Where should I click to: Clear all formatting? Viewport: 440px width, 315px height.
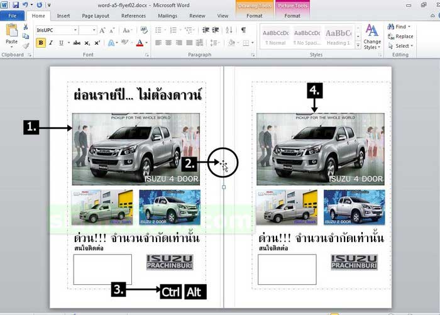(144, 30)
